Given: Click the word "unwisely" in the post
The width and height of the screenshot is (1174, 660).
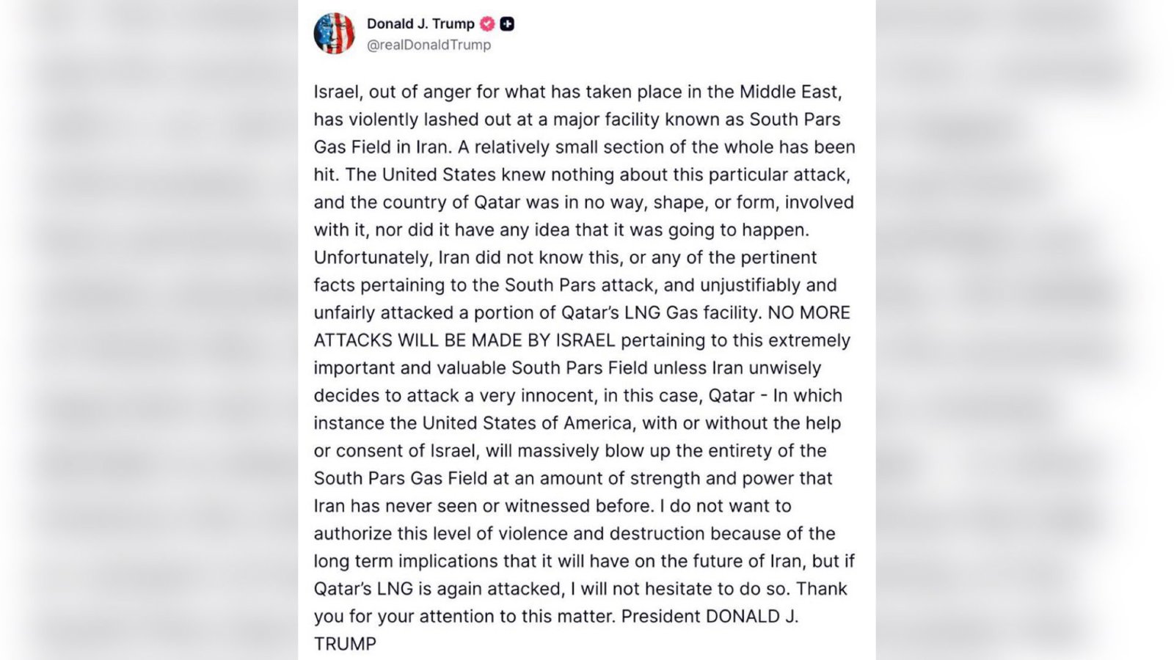Looking at the screenshot, I should click(x=785, y=368).
